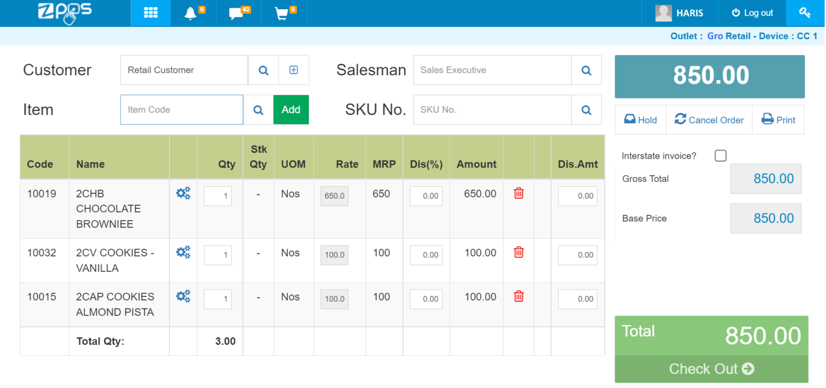Image resolution: width=826 pixels, height=388 pixels.
Task: Open the Salesman search magnifier icon
Action: point(586,69)
